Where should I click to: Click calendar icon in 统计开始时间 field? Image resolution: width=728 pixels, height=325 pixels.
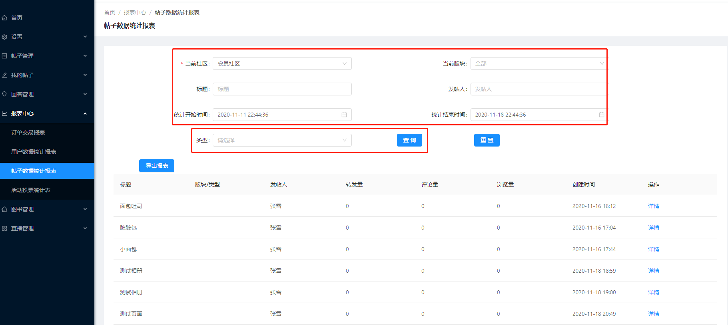[344, 115]
